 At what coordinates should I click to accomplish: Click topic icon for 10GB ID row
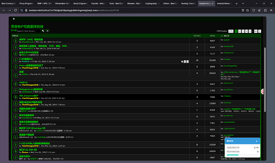(x=16, y=84)
